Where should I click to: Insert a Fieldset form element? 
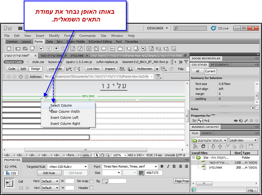pyautogui.click(x=120, y=48)
